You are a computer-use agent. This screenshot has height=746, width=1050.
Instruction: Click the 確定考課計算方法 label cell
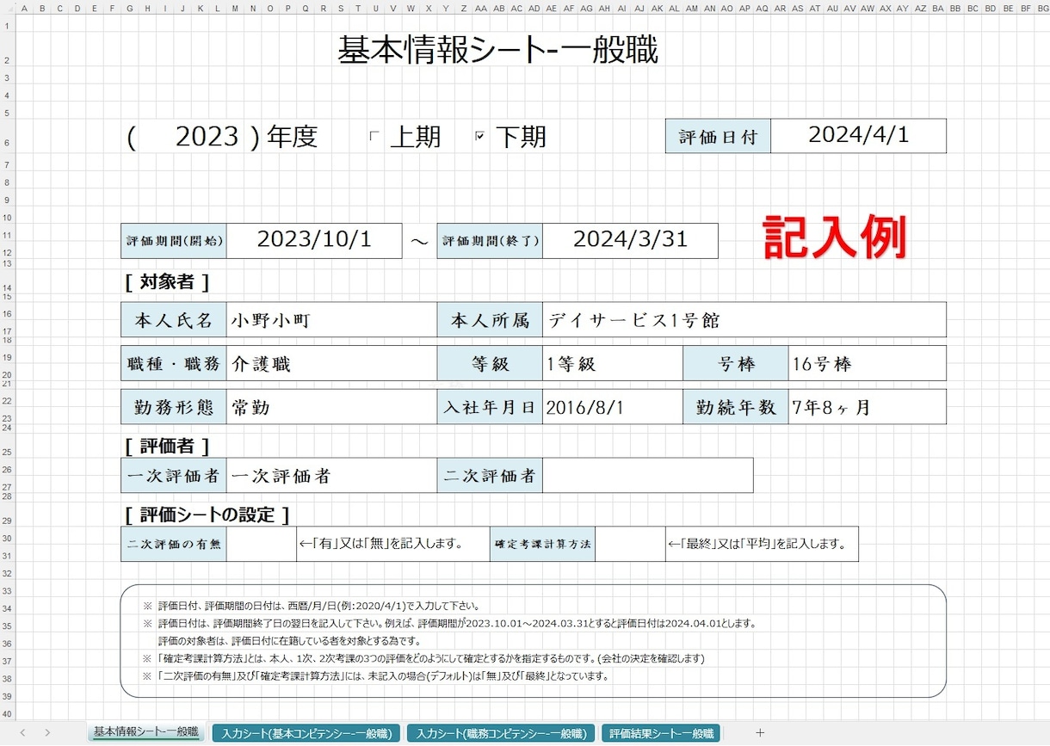pos(542,544)
